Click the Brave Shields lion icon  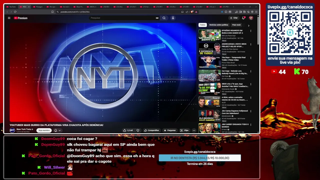192,12
